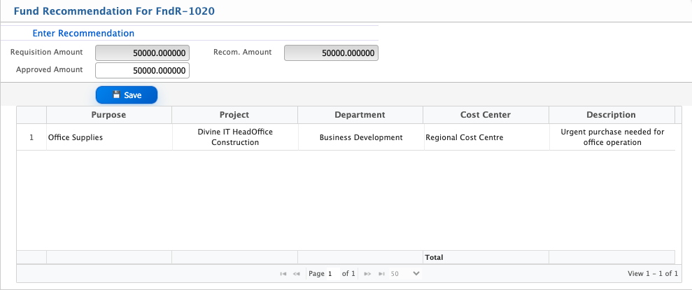Sort by the Description column header
This screenshot has height=290, width=692.
pos(612,115)
